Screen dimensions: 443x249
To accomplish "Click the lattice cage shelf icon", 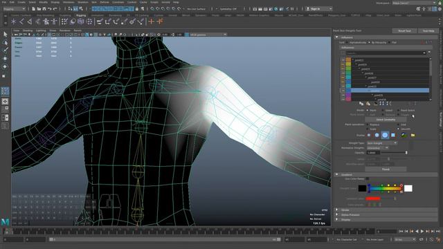I will [81, 21].
